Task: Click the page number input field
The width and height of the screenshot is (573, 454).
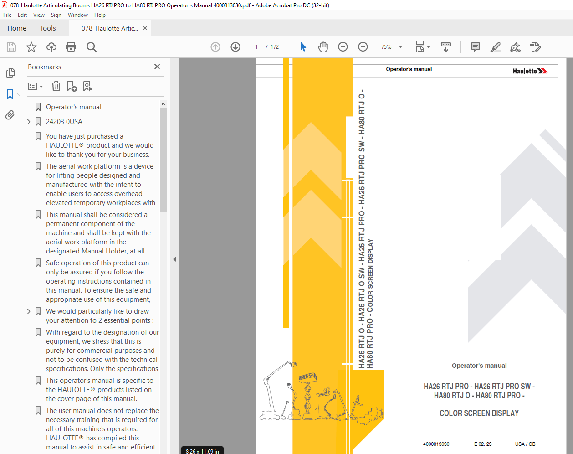Action: [x=256, y=47]
